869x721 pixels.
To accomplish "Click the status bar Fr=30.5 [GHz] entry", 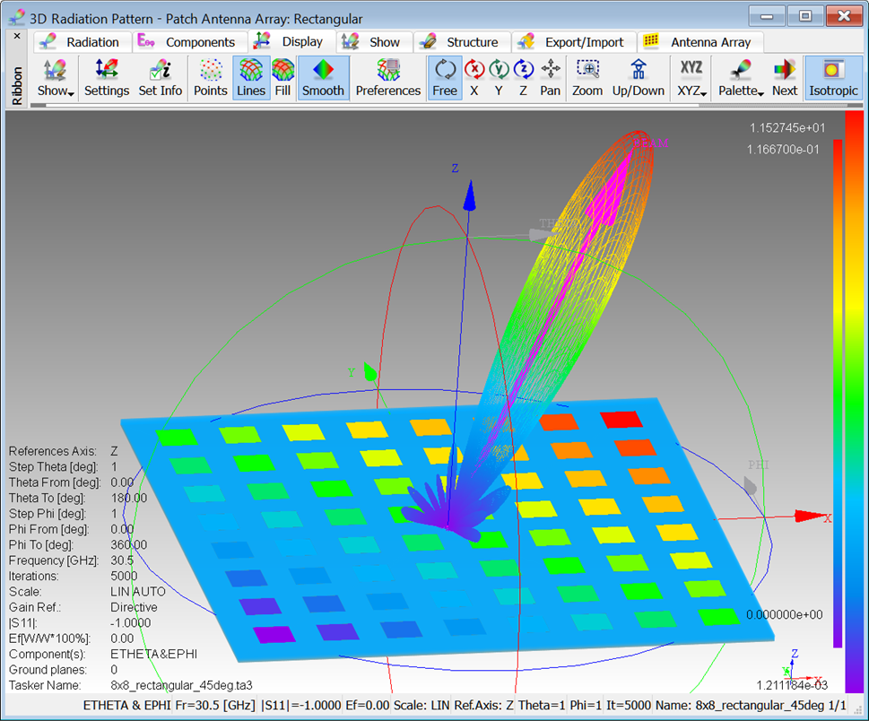I will click(215, 706).
